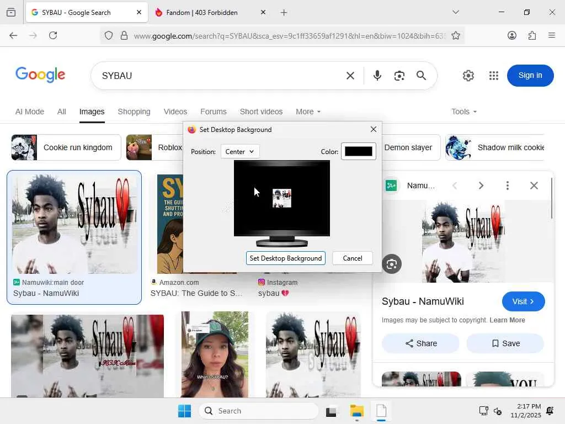Click the magnifier search button
The width and height of the screenshot is (565, 424).
tap(421, 75)
